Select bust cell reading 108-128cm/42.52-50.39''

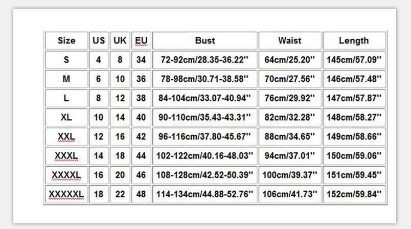[x=205, y=175]
